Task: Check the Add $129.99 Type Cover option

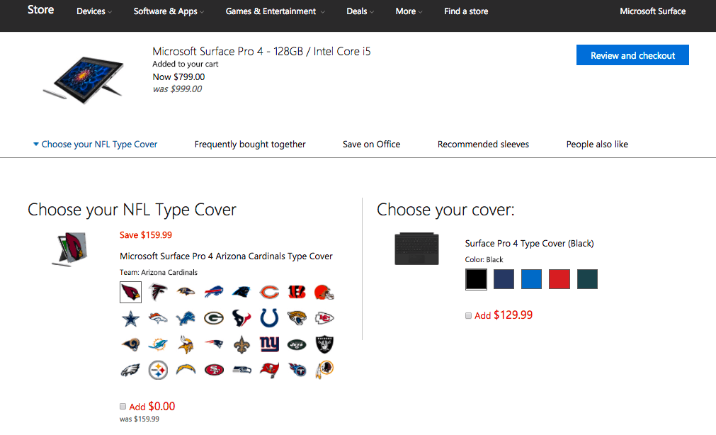Action: [468, 315]
